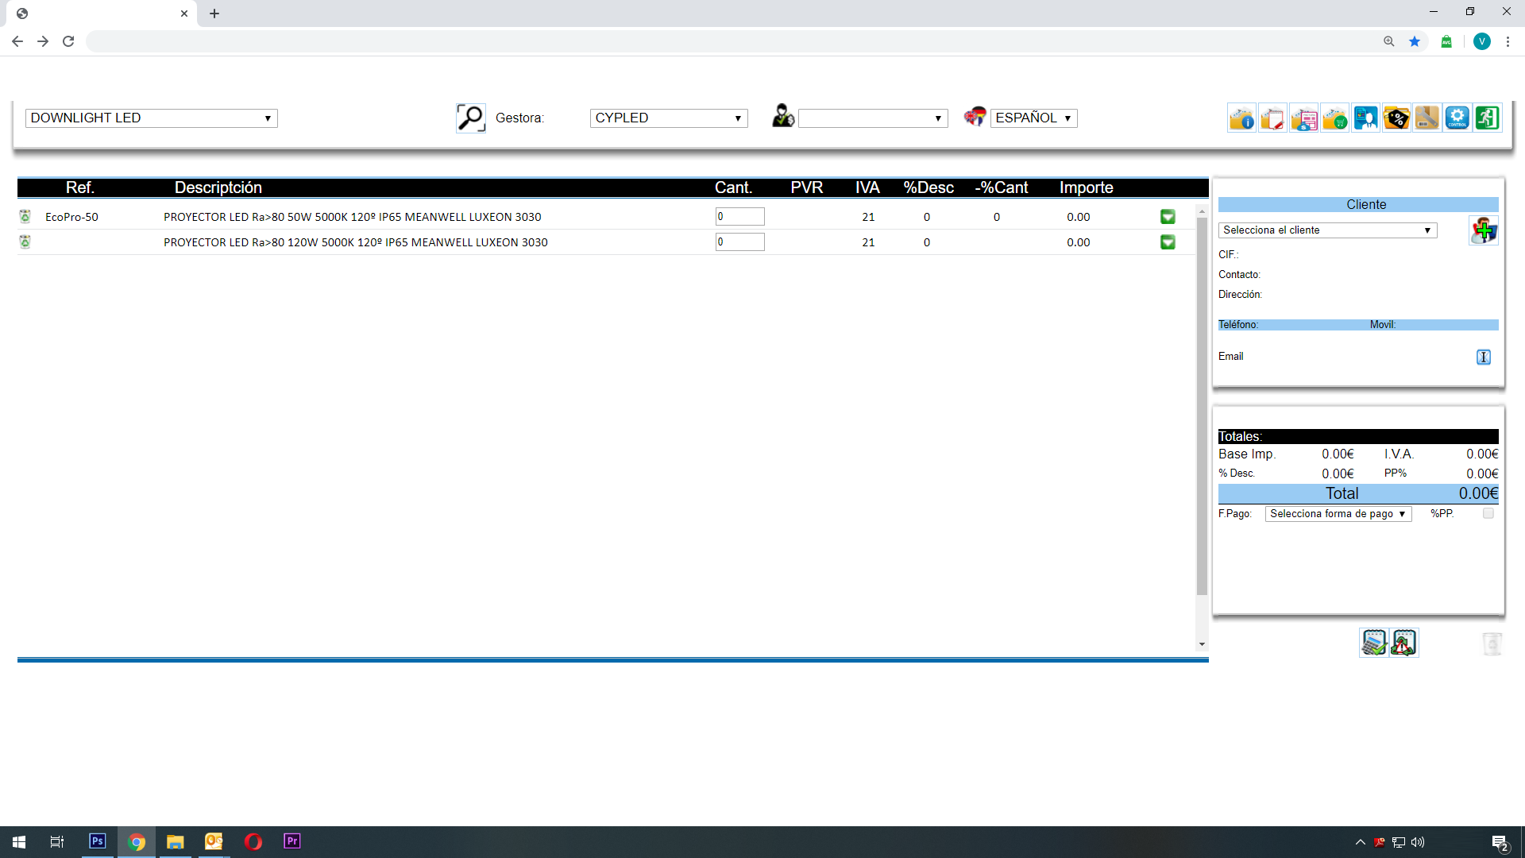Click quantity field for EcoPro-50 row
The width and height of the screenshot is (1525, 858).
coord(739,217)
